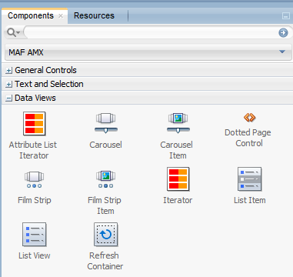Select the Carousel component icon
Image resolution: width=293 pixels, height=277 pixels.
pos(106,123)
